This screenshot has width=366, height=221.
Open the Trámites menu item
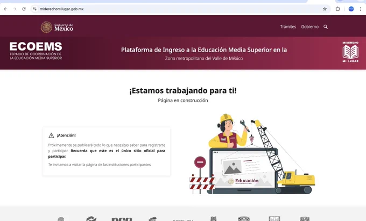(x=288, y=26)
